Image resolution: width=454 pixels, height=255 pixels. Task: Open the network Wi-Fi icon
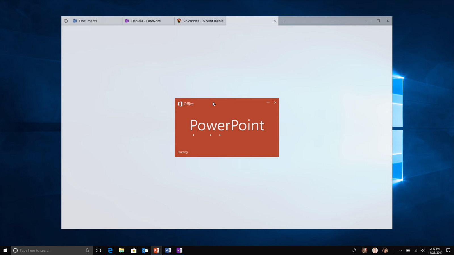tap(416, 250)
